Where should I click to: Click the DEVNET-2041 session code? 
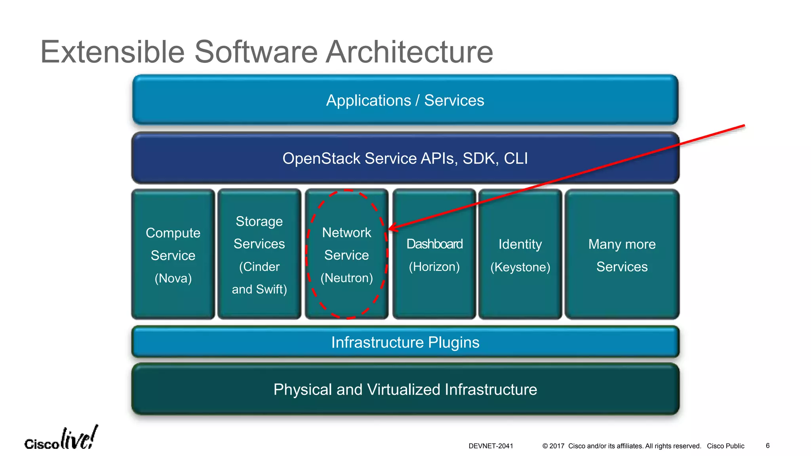click(x=491, y=446)
